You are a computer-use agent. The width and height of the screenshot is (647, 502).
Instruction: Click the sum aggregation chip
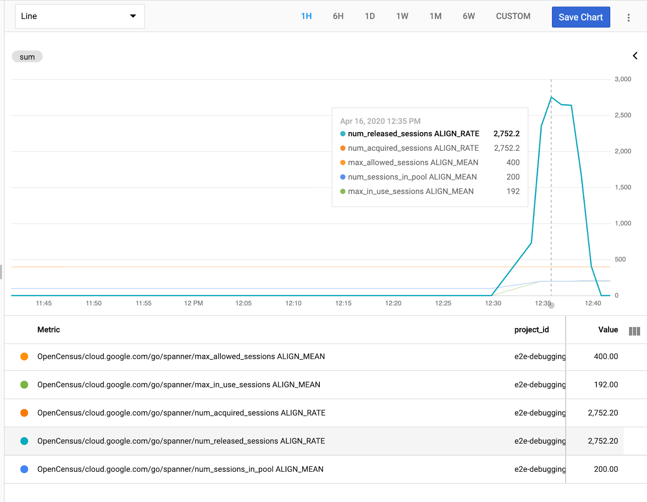coord(27,57)
